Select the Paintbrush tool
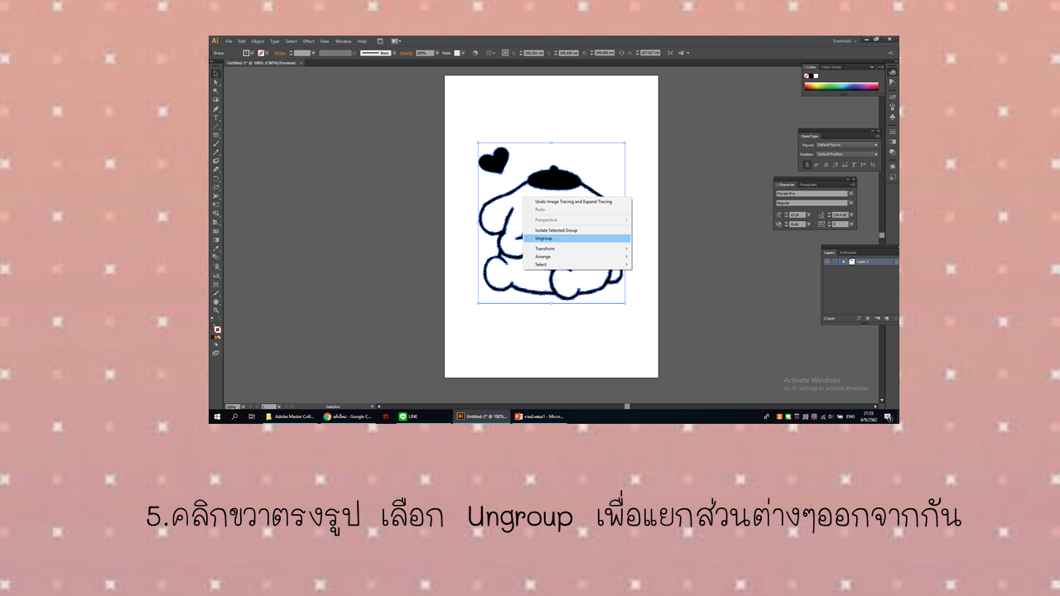The height and width of the screenshot is (596, 1060). [x=217, y=143]
